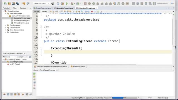
Task: Click the Source view button
Action: point(36,12)
